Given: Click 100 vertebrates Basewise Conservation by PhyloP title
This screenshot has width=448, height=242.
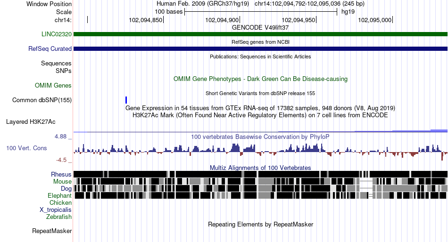Looking at the screenshot, I should pyautogui.click(x=260, y=137).
